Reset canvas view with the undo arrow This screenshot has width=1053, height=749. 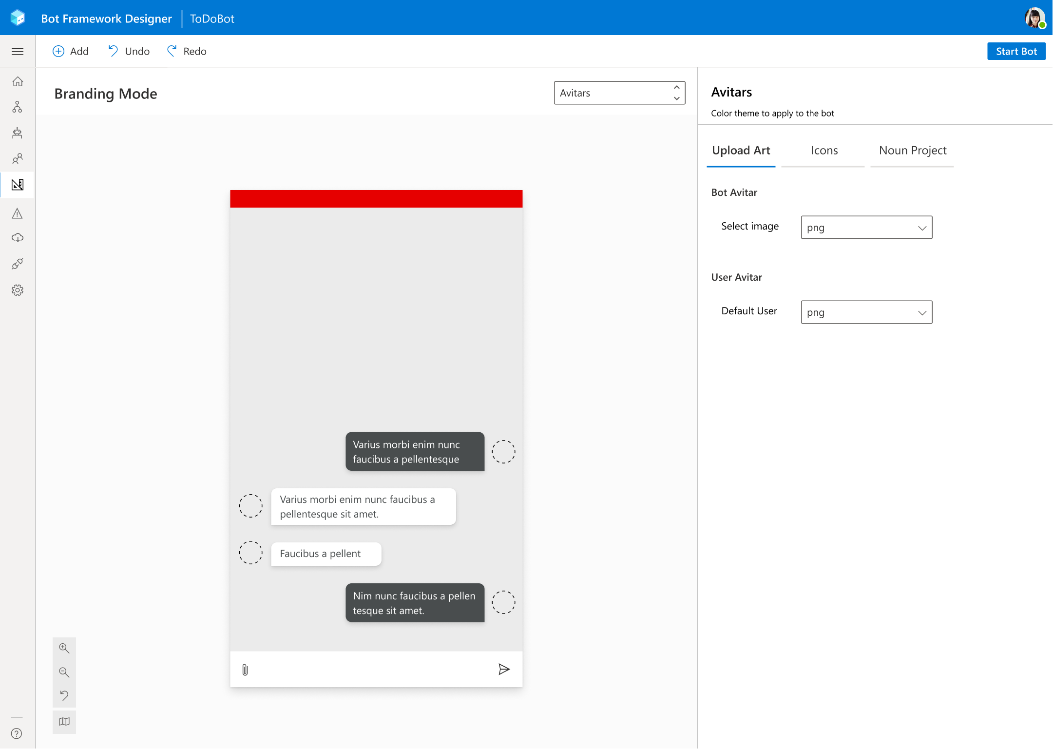pos(64,696)
